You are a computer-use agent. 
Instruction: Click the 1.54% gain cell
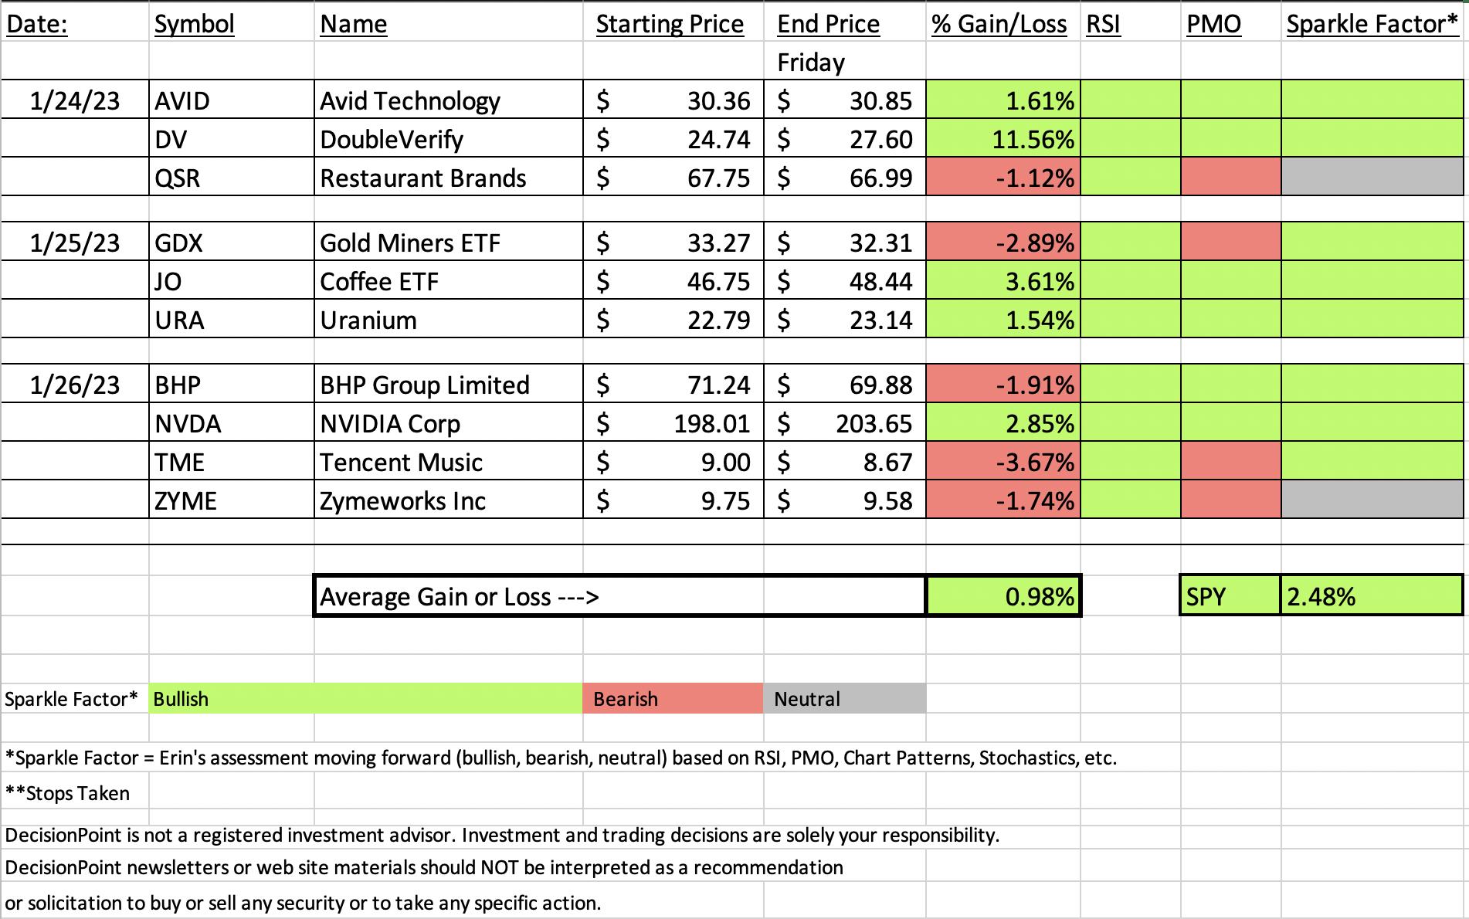click(x=1003, y=320)
